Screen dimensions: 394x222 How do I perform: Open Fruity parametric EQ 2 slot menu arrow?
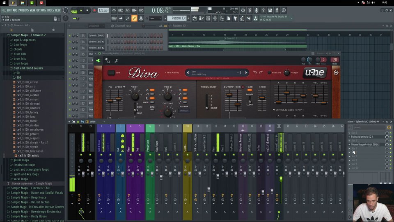point(349,136)
